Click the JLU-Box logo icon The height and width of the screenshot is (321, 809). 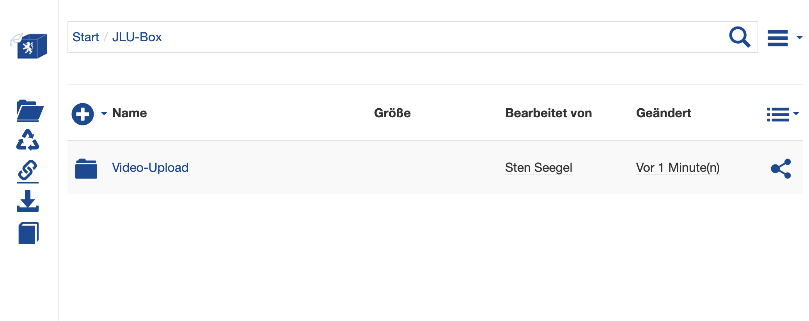tap(29, 46)
